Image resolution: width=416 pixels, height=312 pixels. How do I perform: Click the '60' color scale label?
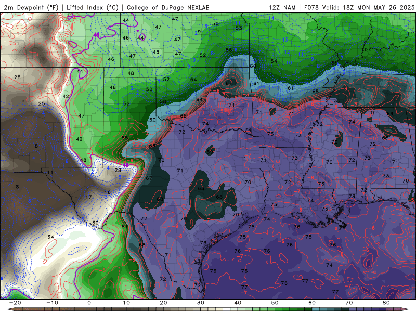coord(312,303)
